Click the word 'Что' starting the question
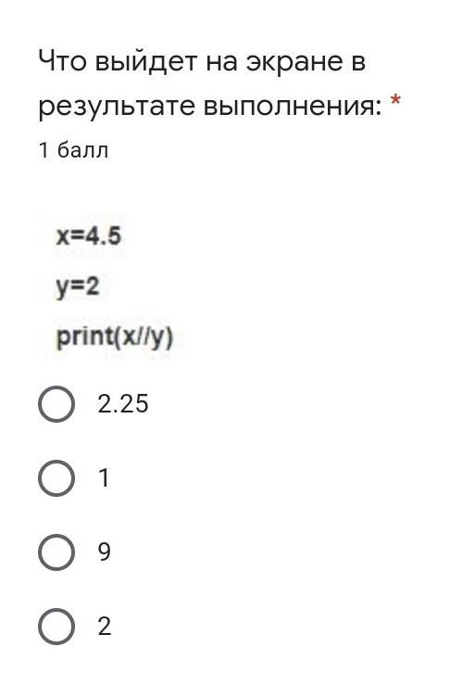 click(x=63, y=61)
